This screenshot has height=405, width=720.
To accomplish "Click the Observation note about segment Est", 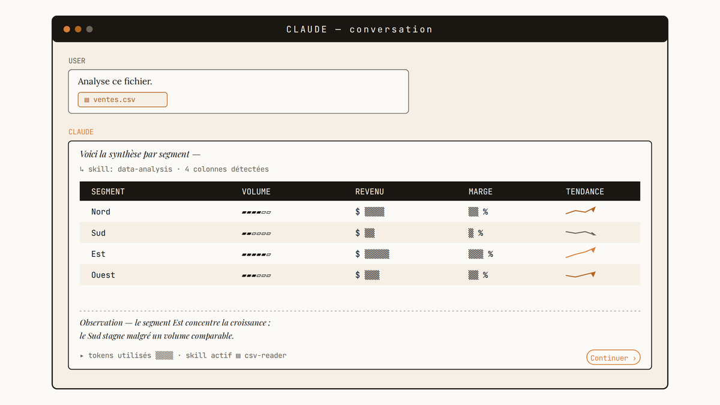I will pos(175,323).
